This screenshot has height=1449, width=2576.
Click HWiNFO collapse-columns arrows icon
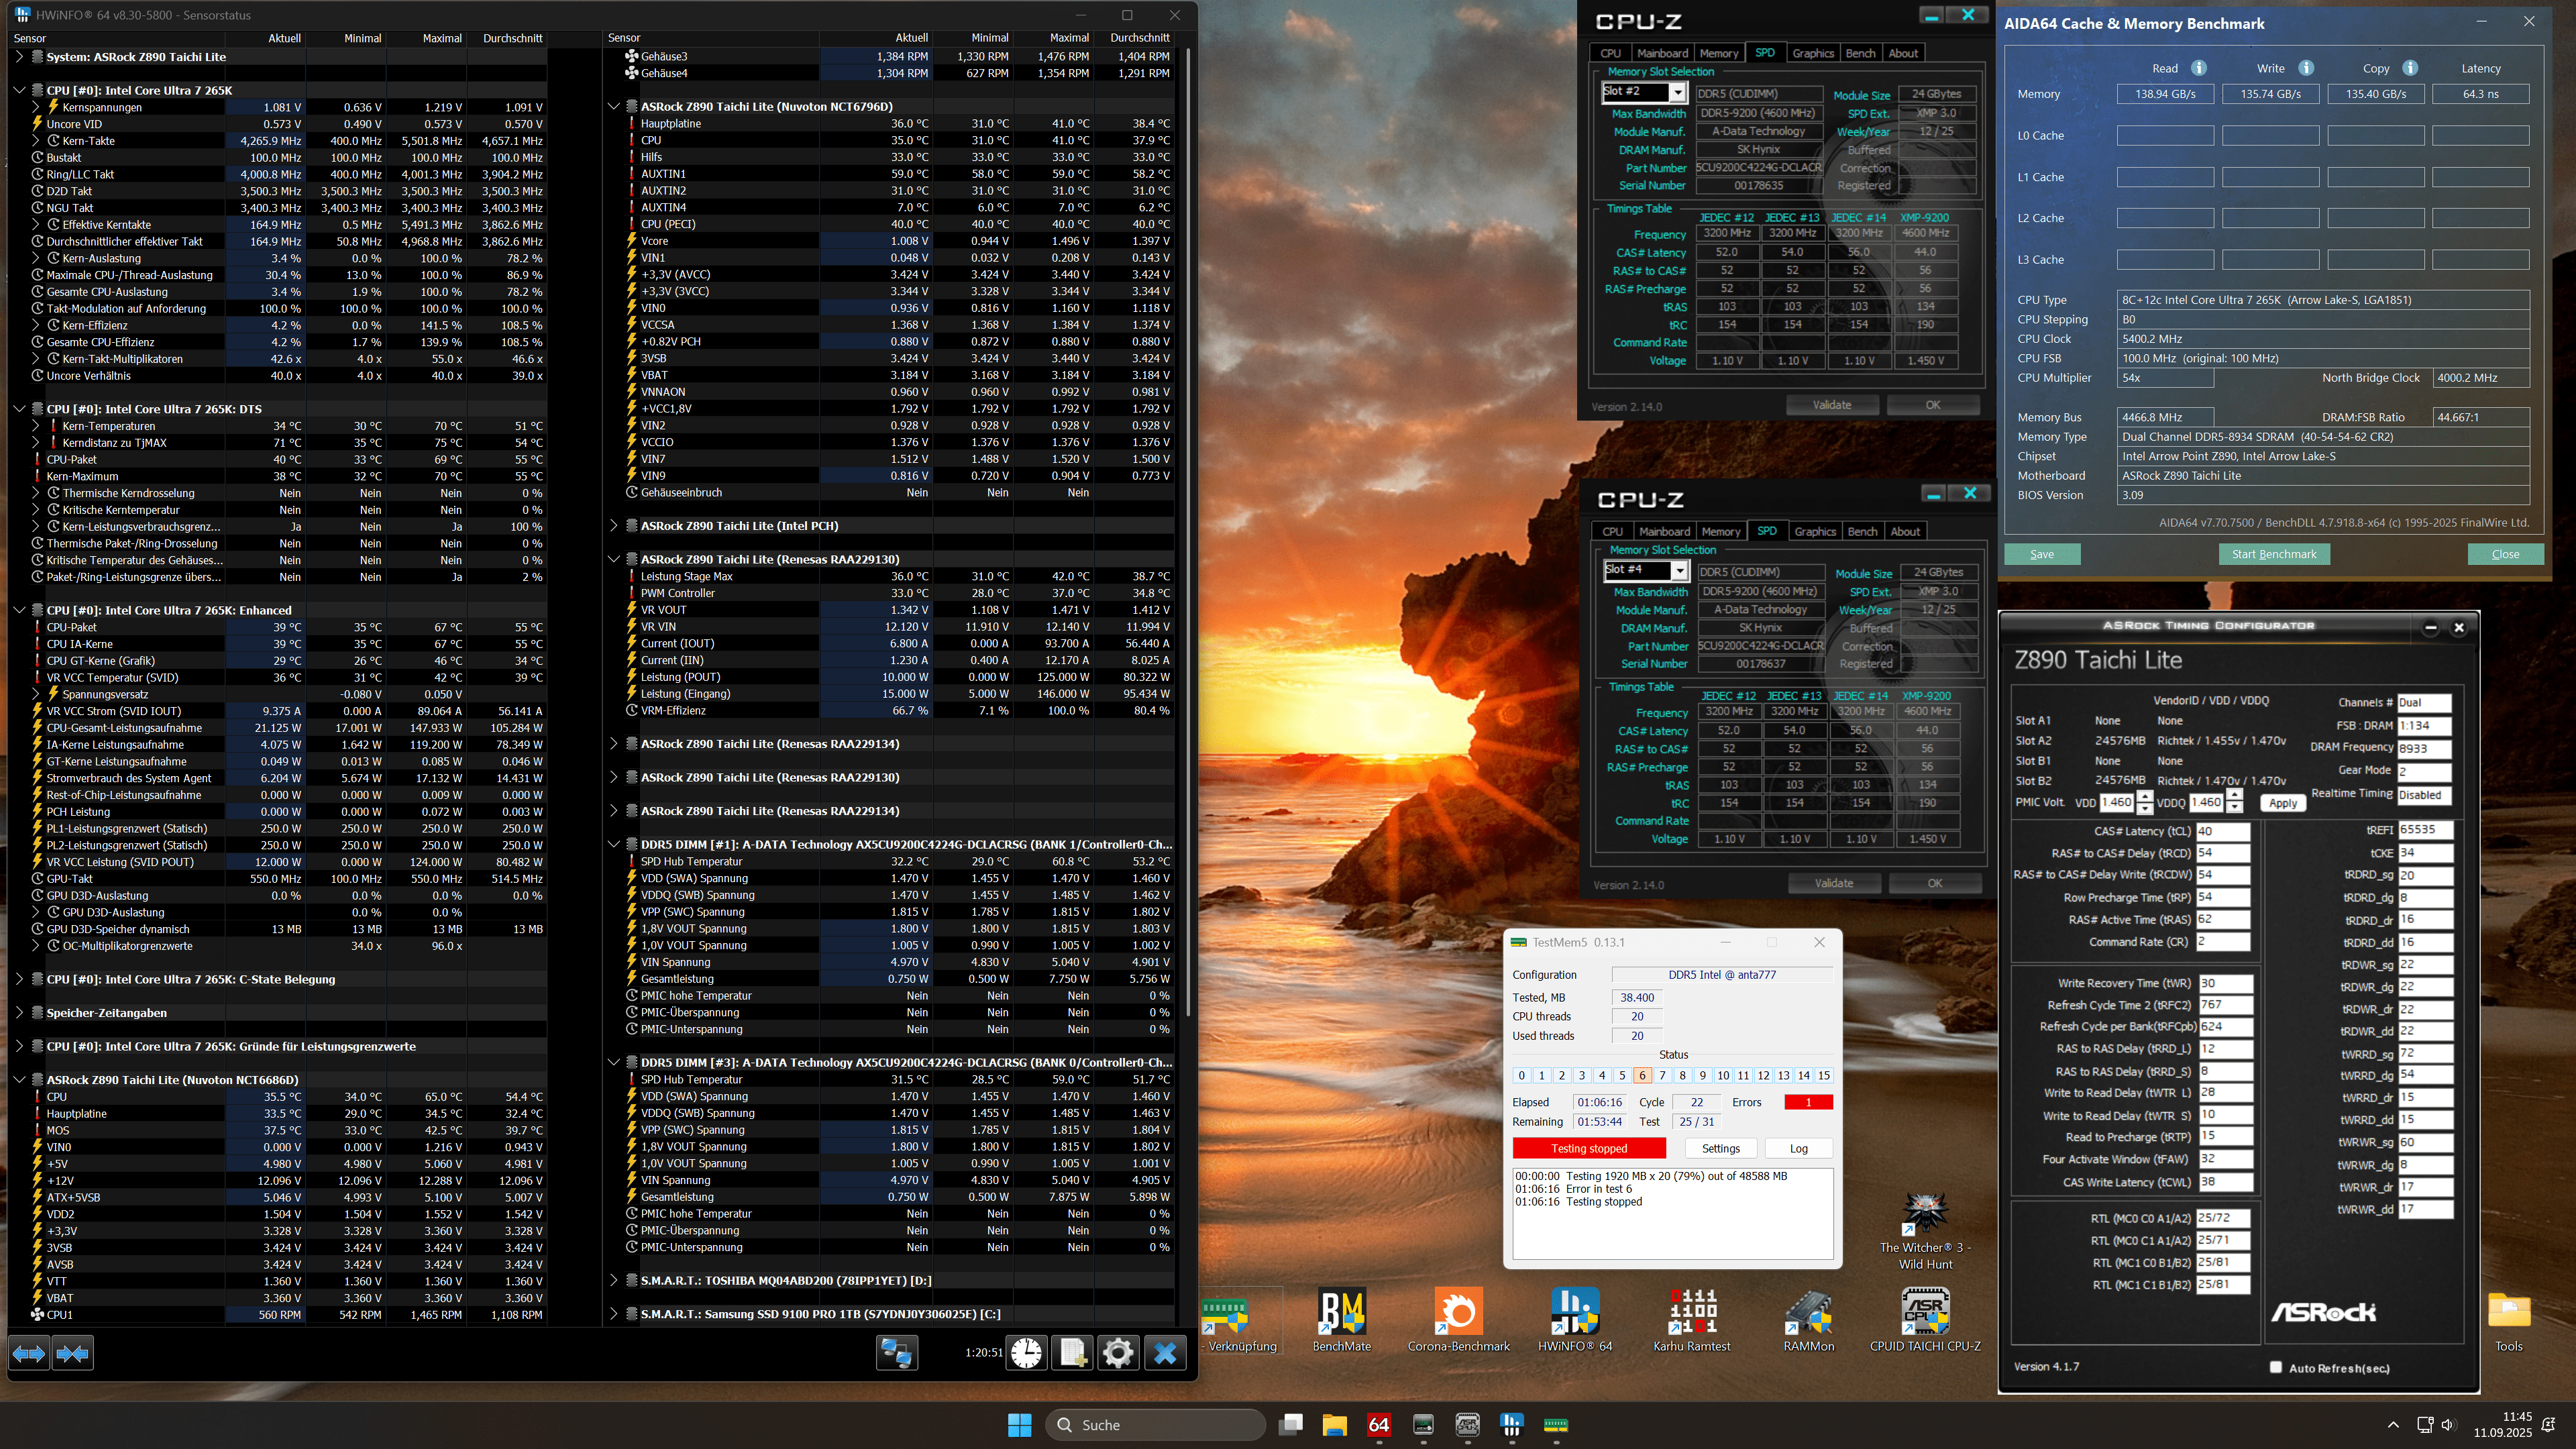[x=73, y=1353]
